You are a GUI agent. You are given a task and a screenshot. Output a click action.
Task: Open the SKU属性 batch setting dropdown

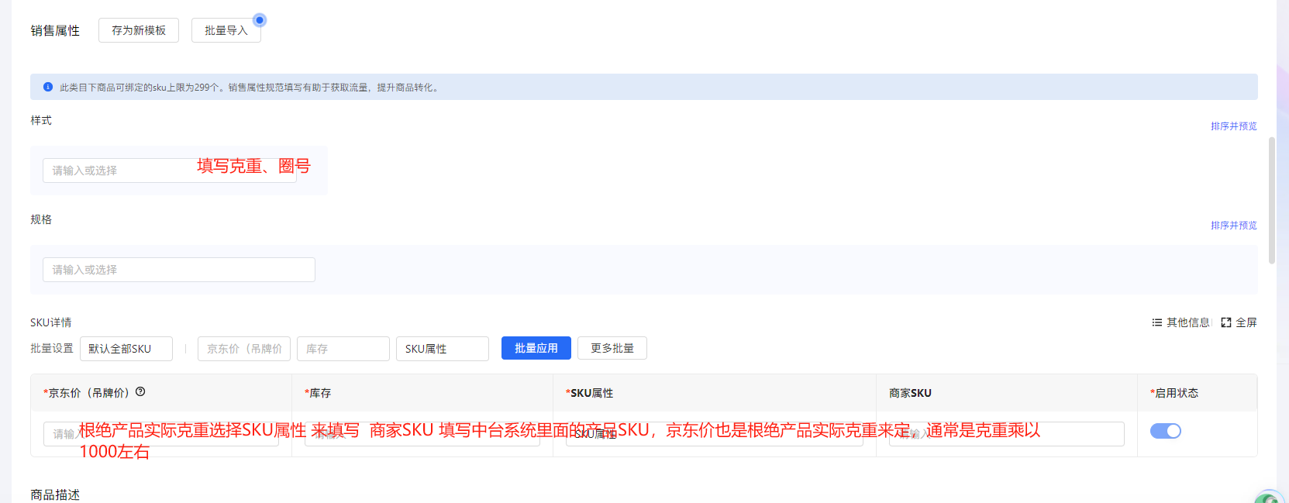[x=442, y=349]
